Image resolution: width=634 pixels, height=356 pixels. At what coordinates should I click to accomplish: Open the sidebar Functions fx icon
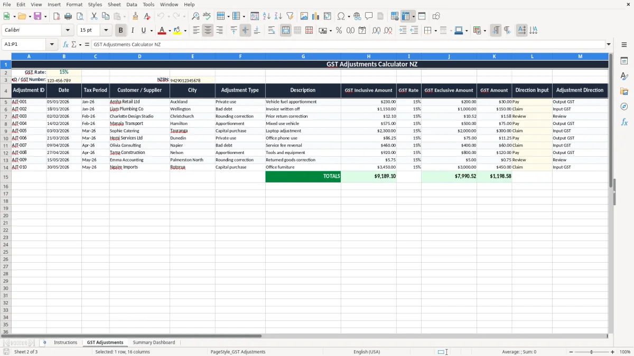tap(624, 122)
